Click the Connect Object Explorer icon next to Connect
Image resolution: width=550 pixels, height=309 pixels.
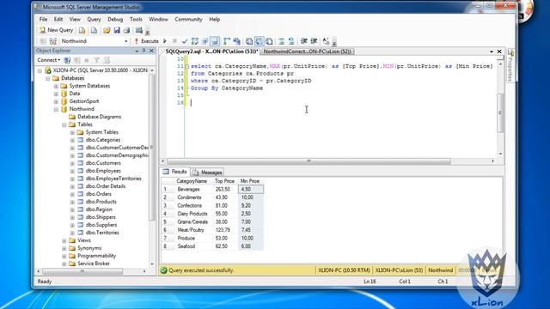[67, 60]
